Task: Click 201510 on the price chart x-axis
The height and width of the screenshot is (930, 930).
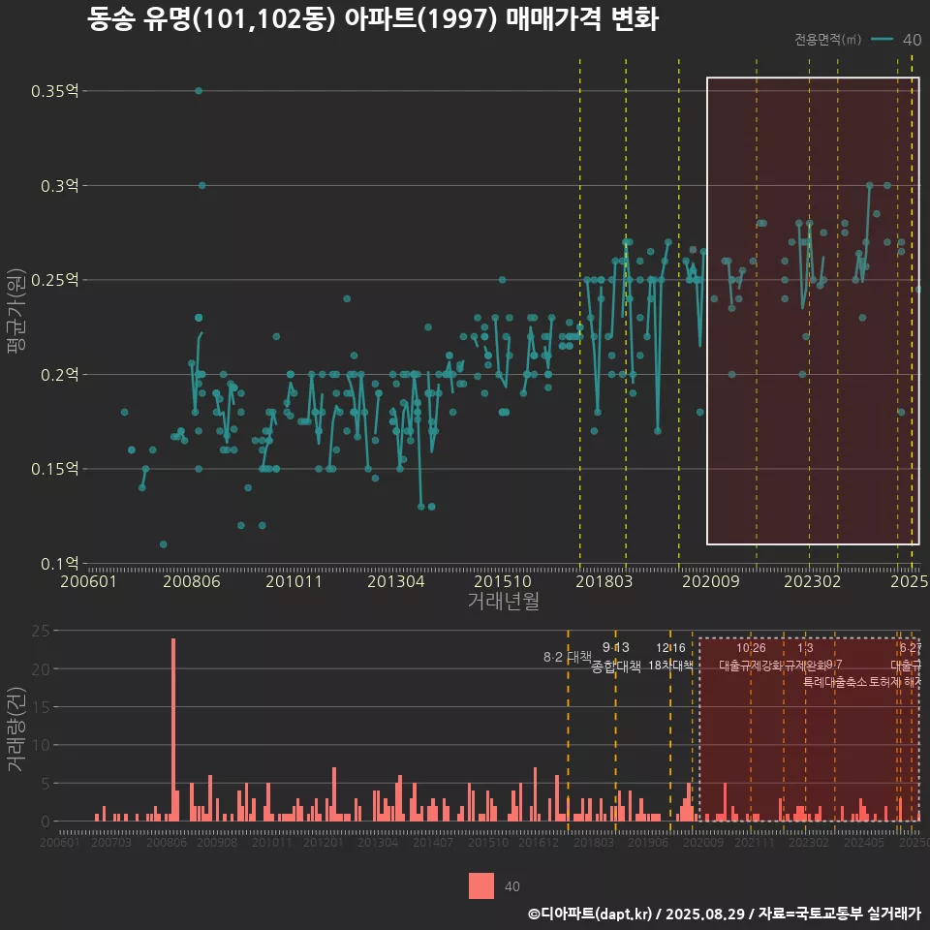Action: pyautogui.click(x=503, y=581)
